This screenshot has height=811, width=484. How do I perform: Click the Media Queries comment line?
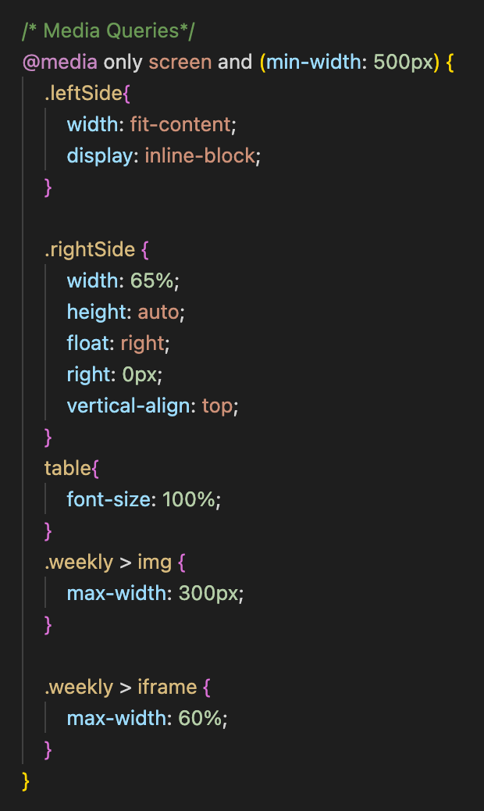(x=110, y=31)
